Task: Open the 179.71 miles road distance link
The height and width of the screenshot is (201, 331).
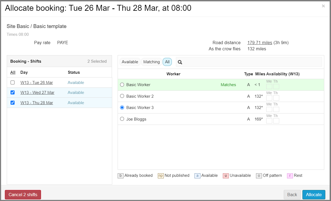Action: (260, 43)
